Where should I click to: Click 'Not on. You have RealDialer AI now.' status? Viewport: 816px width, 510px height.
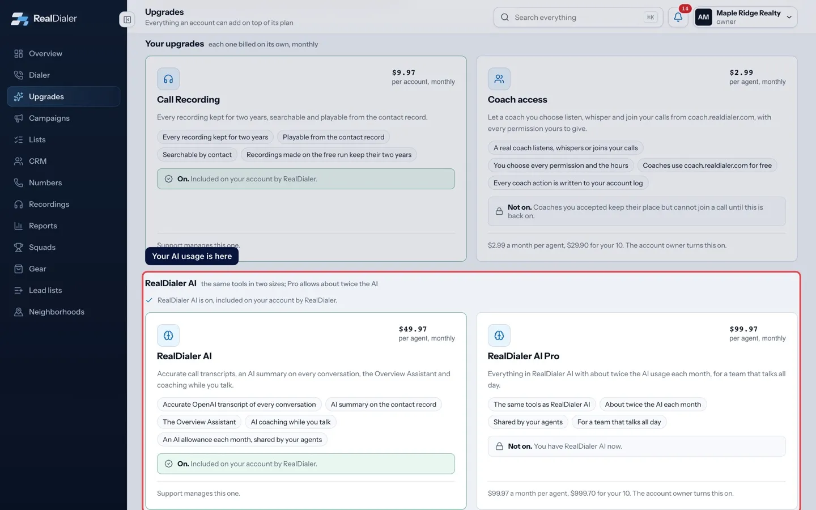[637, 447]
